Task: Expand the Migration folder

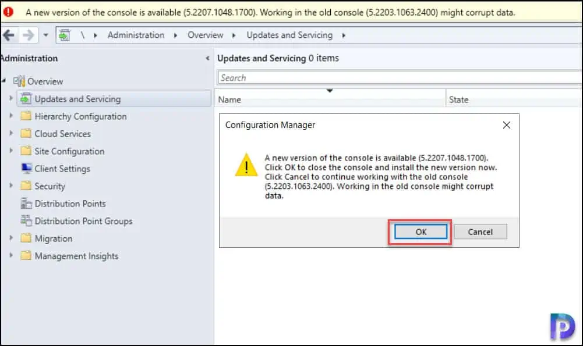Action: 11,238
